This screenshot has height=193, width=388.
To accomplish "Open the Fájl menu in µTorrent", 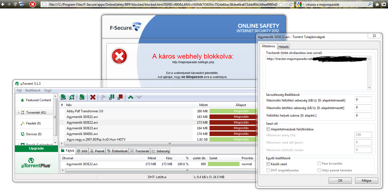I will click(19, 90).
